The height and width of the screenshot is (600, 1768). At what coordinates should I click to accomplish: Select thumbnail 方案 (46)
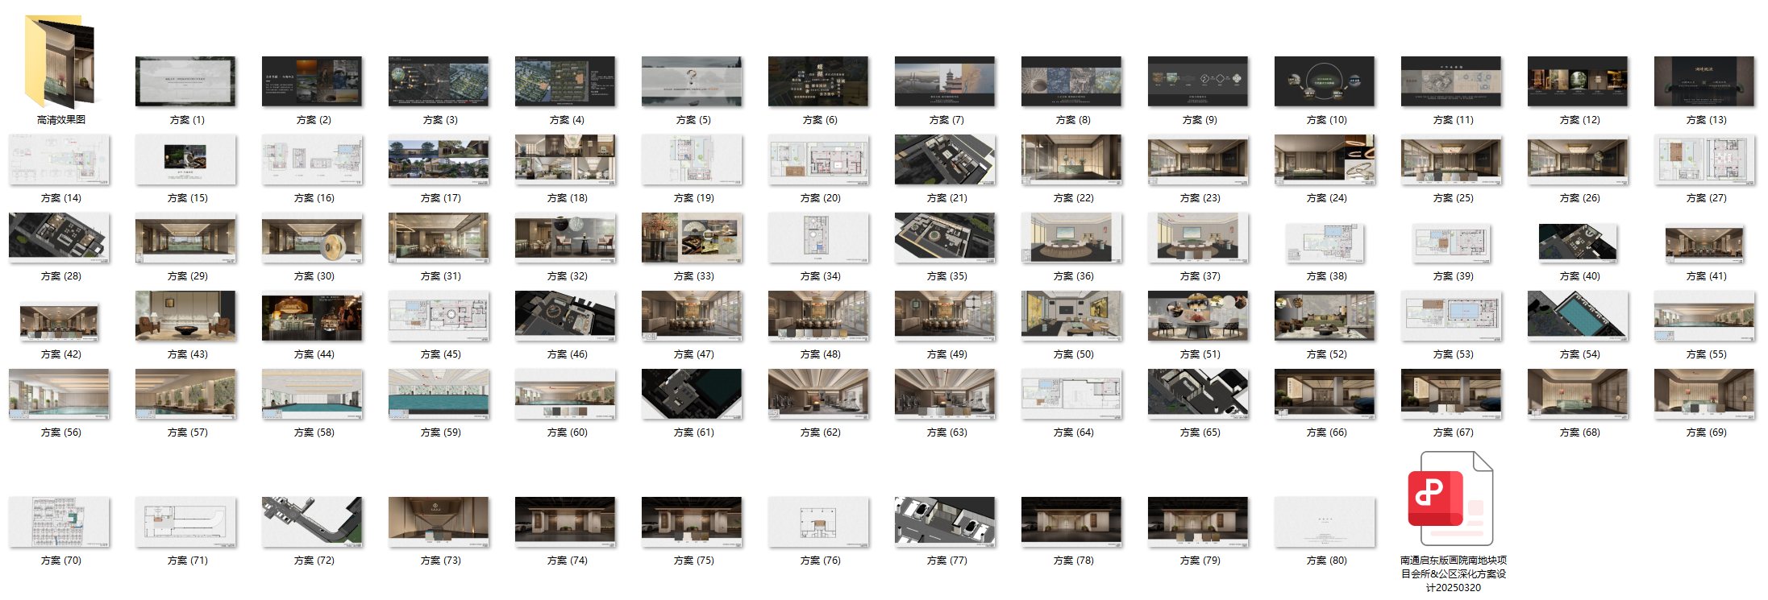pyautogui.click(x=565, y=316)
